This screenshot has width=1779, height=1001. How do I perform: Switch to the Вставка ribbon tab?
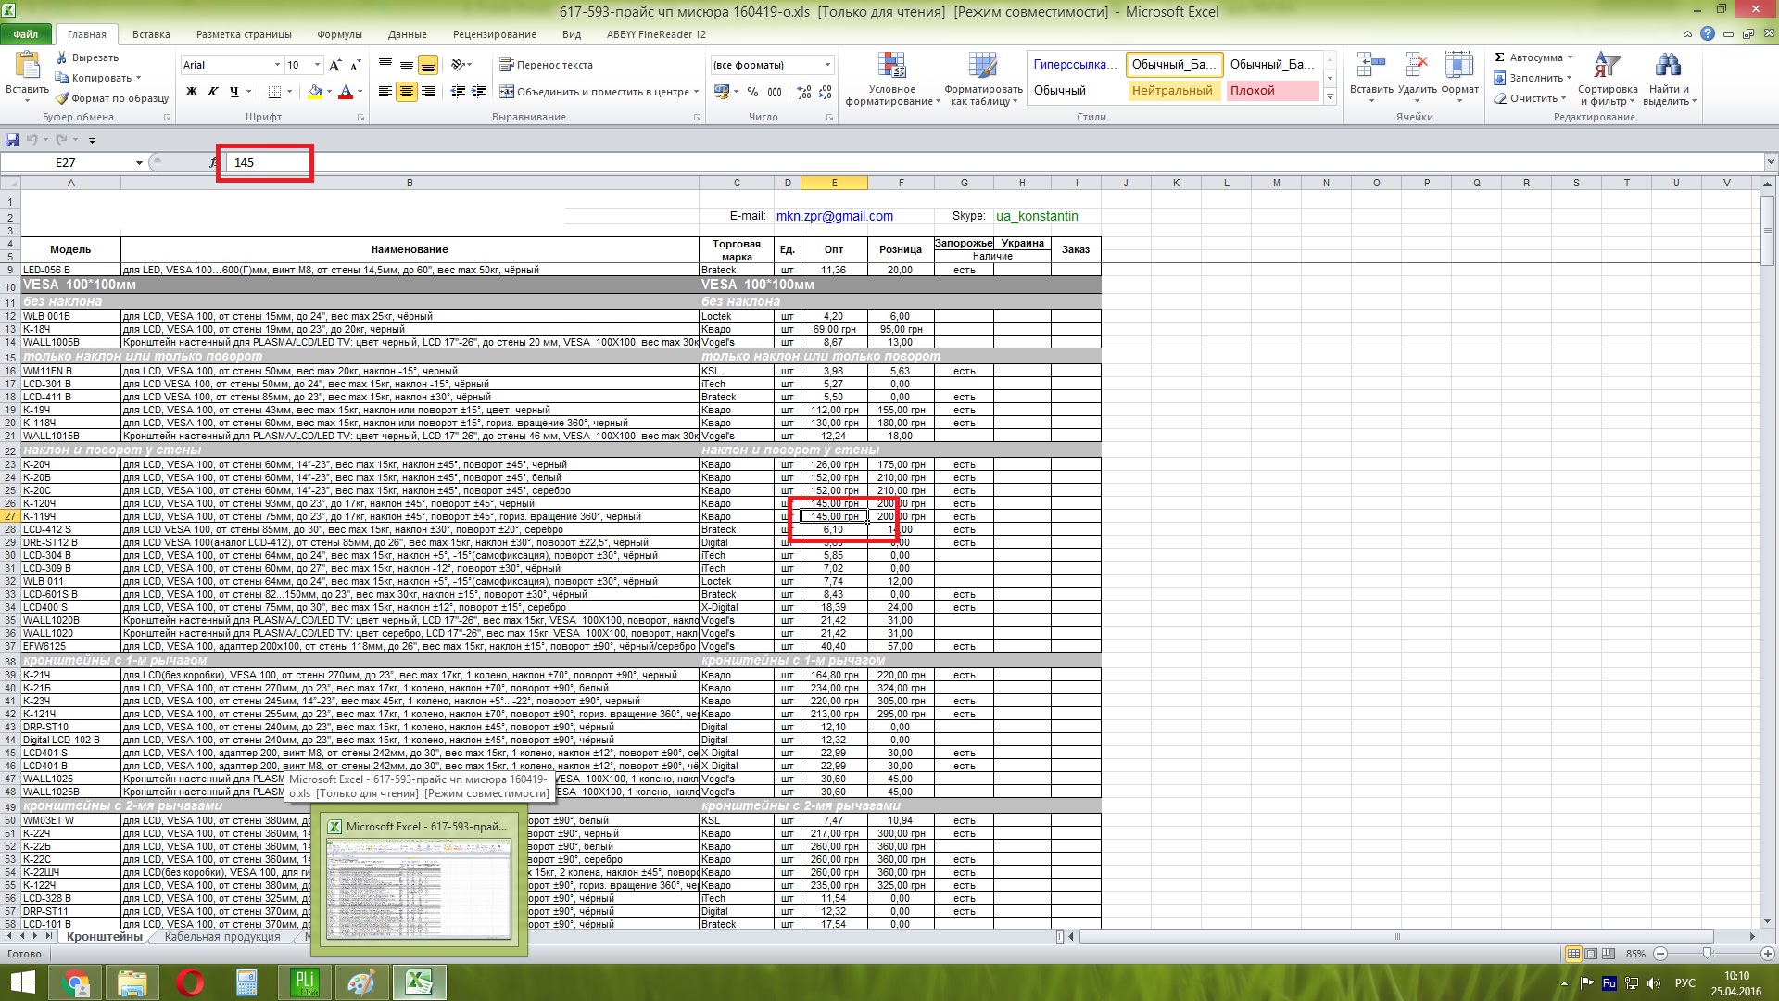[x=151, y=34]
